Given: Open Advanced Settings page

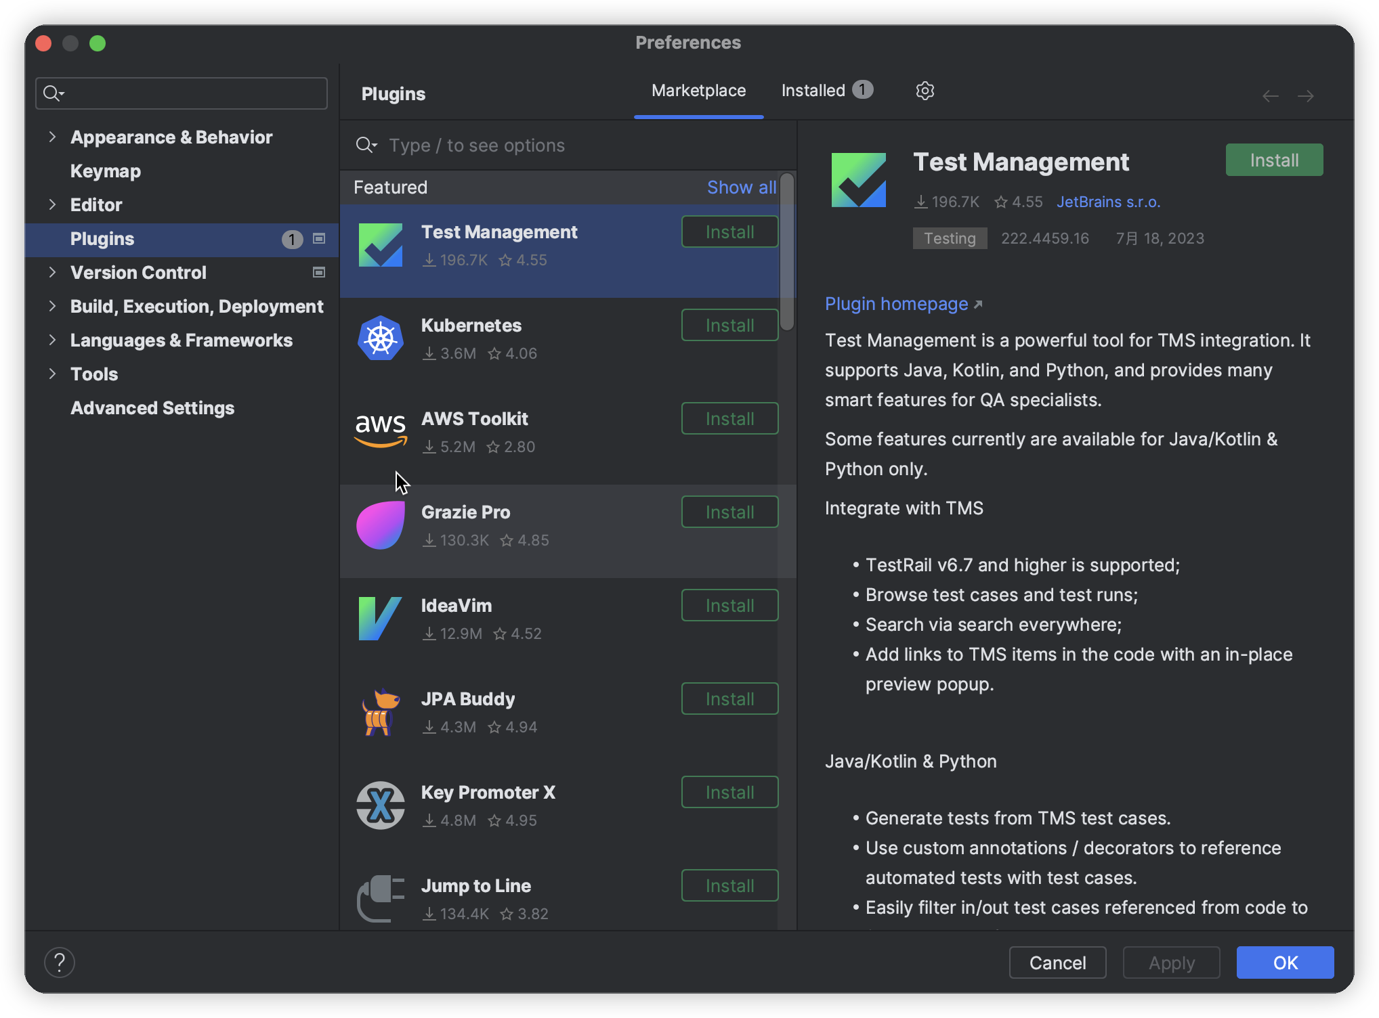Looking at the screenshot, I should pyautogui.click(x=152, y=408).
